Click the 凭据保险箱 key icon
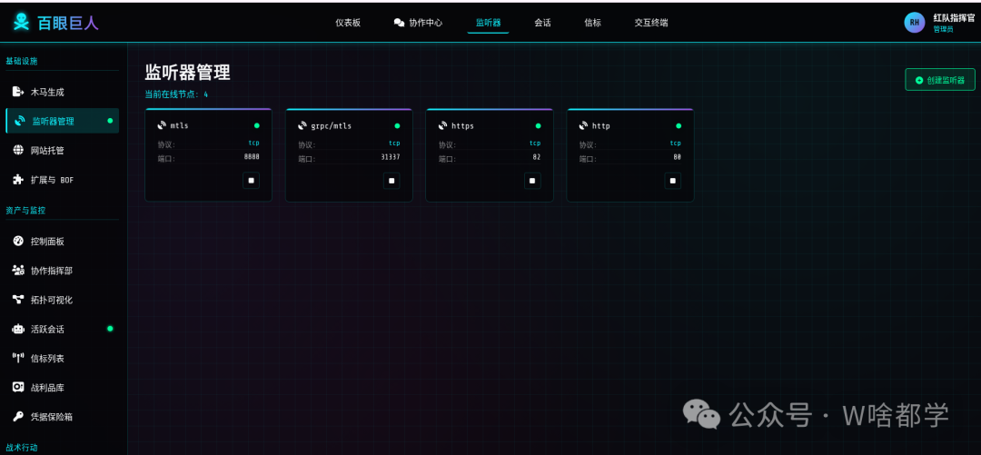The width and height of the screenshot is (981, 455). click(18, 416)
